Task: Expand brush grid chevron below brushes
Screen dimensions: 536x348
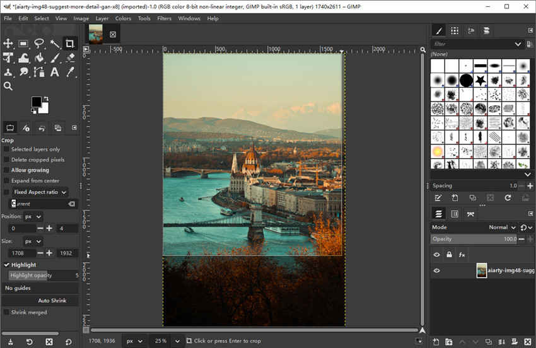Action: click(527, 175)
